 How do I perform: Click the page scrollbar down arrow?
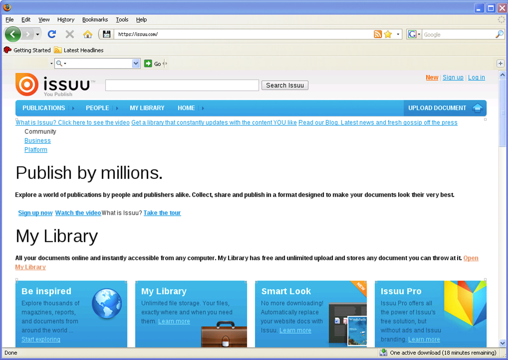[502, 343]
